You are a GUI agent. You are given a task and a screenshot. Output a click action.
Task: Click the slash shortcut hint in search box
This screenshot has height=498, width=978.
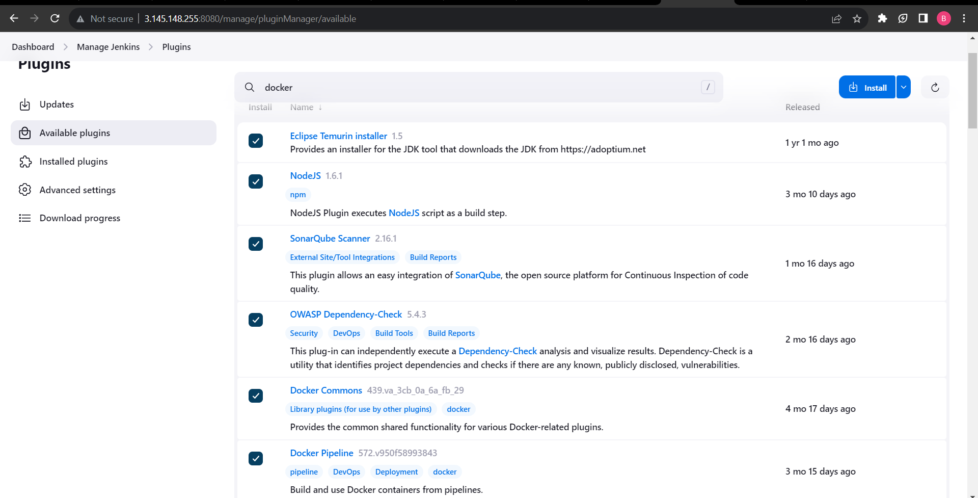708,87
